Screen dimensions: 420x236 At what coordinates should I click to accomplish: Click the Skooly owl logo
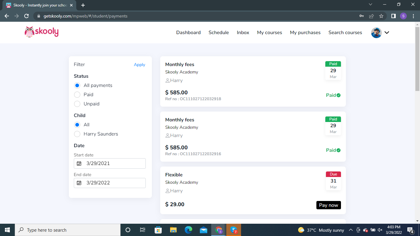click(42, 32)
